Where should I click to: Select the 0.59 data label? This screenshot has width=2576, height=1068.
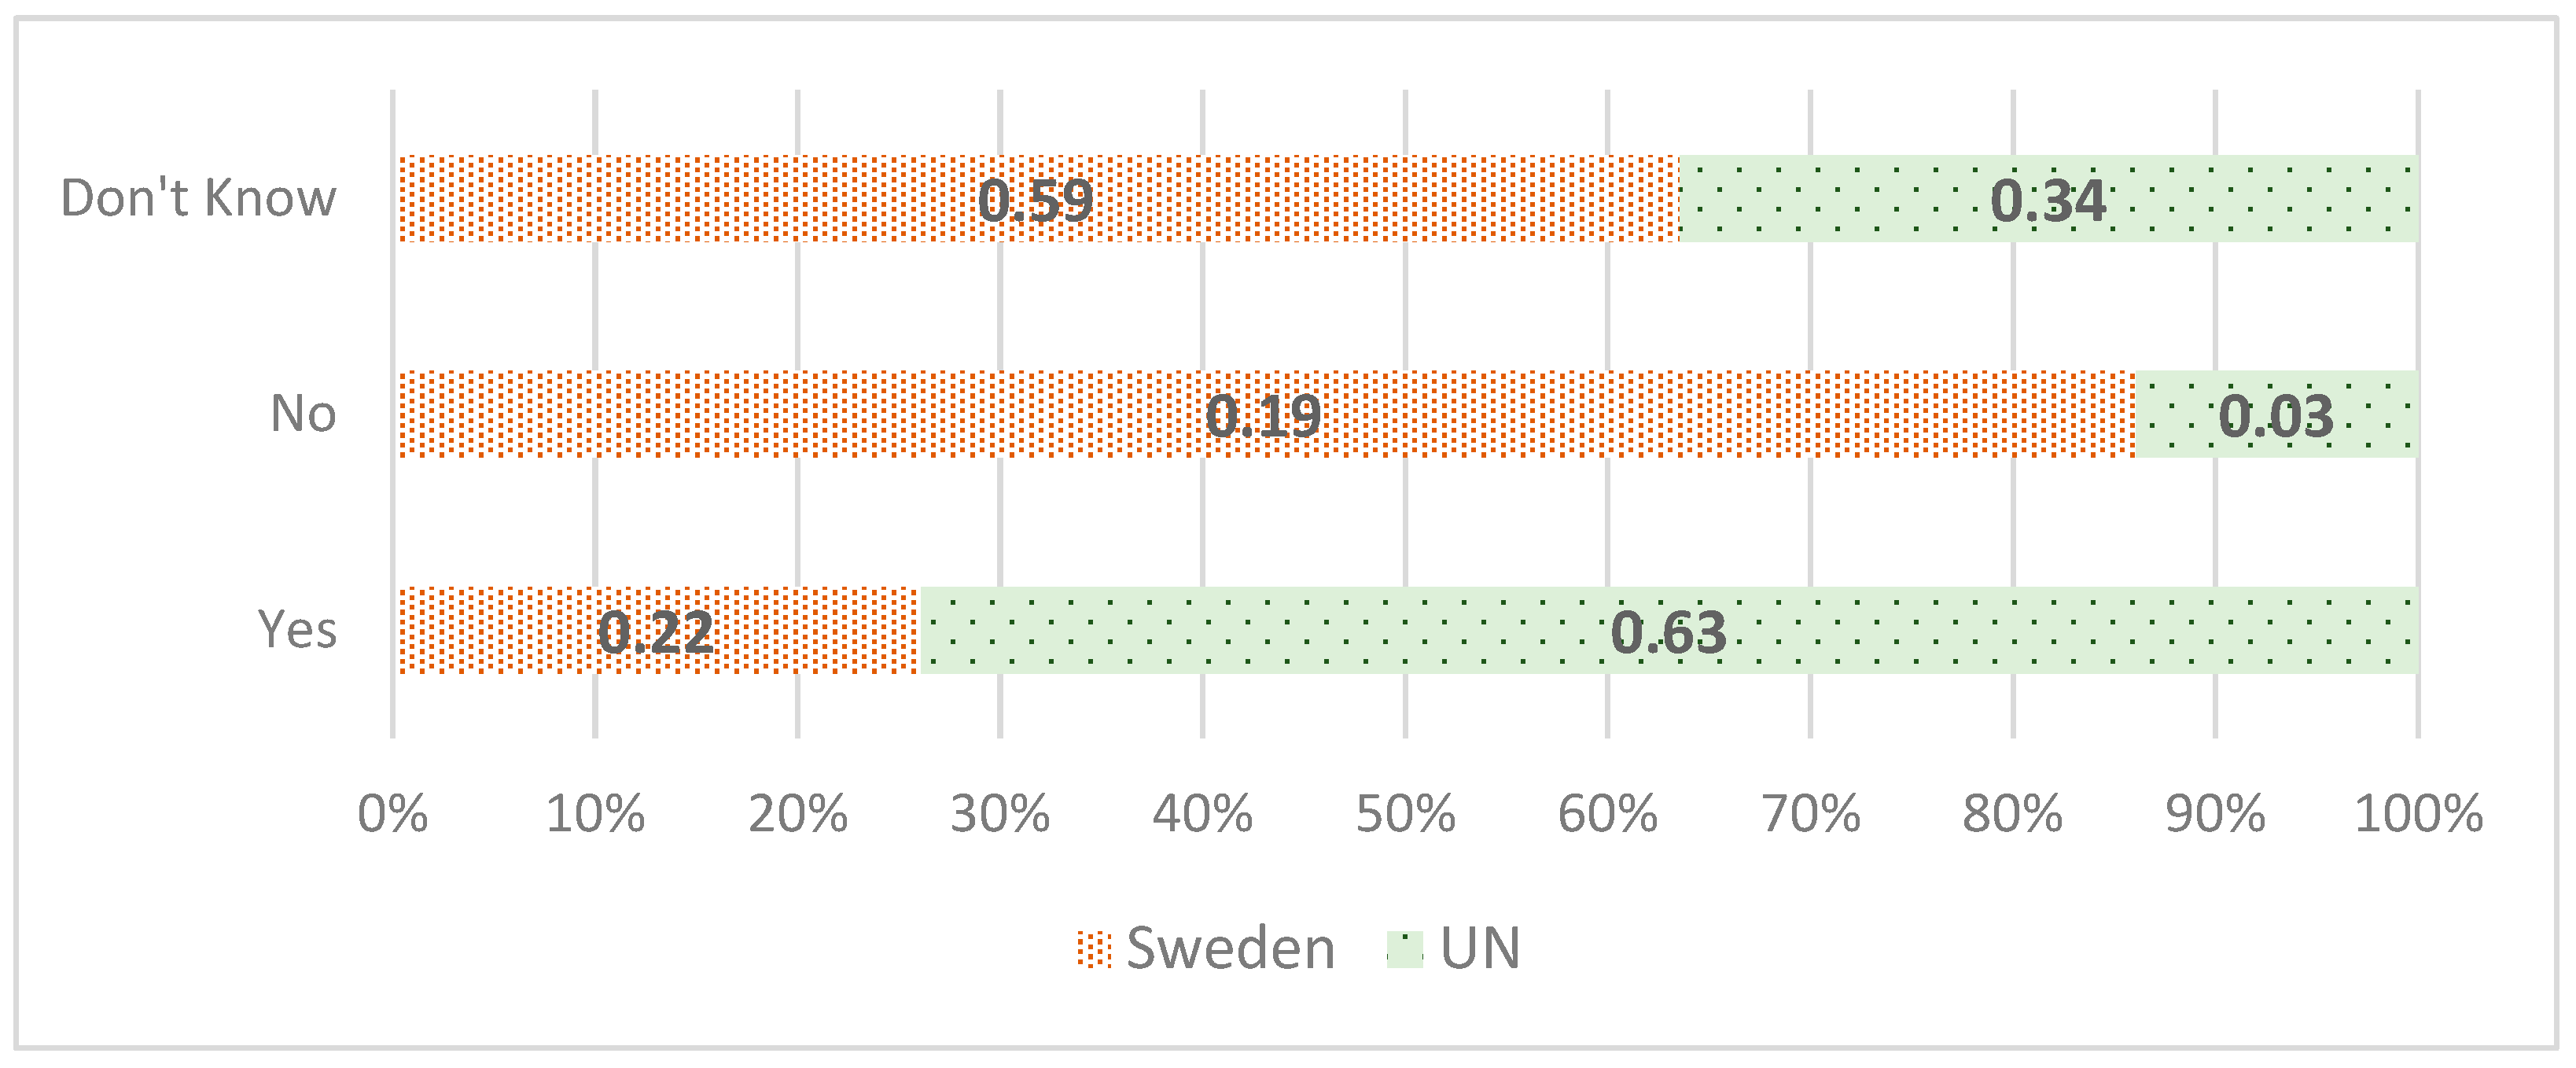tap(1036, 200)
